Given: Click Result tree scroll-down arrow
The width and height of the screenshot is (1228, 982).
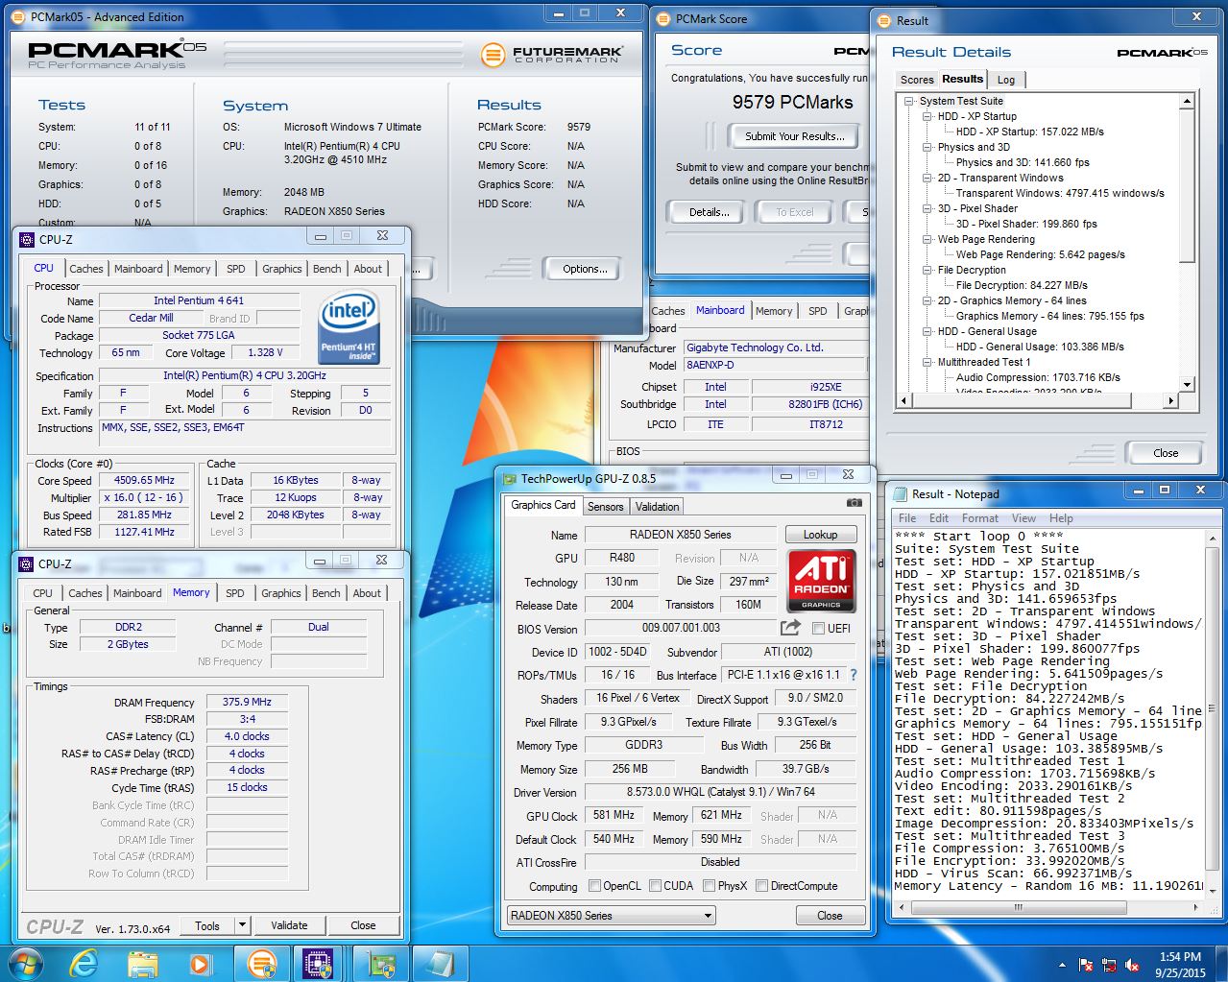Looking at the screenshot, I should point(1188,385).
